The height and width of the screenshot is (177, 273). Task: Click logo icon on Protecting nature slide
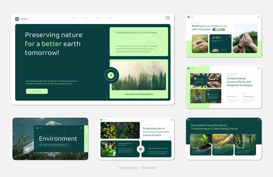point(102,120)
